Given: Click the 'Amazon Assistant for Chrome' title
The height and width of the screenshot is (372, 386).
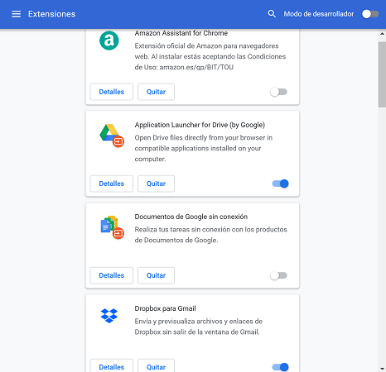Looking at the screenshot, I should click(x=181, y=33).
